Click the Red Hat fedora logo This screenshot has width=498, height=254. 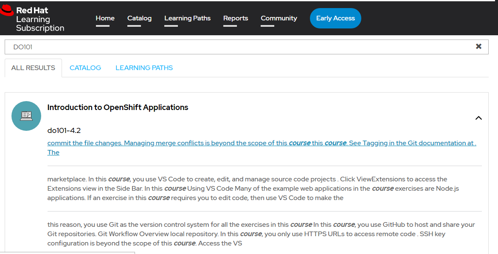tap(7, 11)
